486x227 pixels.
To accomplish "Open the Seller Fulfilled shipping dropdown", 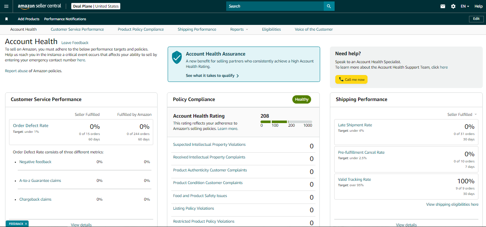I will pos(462,114).
